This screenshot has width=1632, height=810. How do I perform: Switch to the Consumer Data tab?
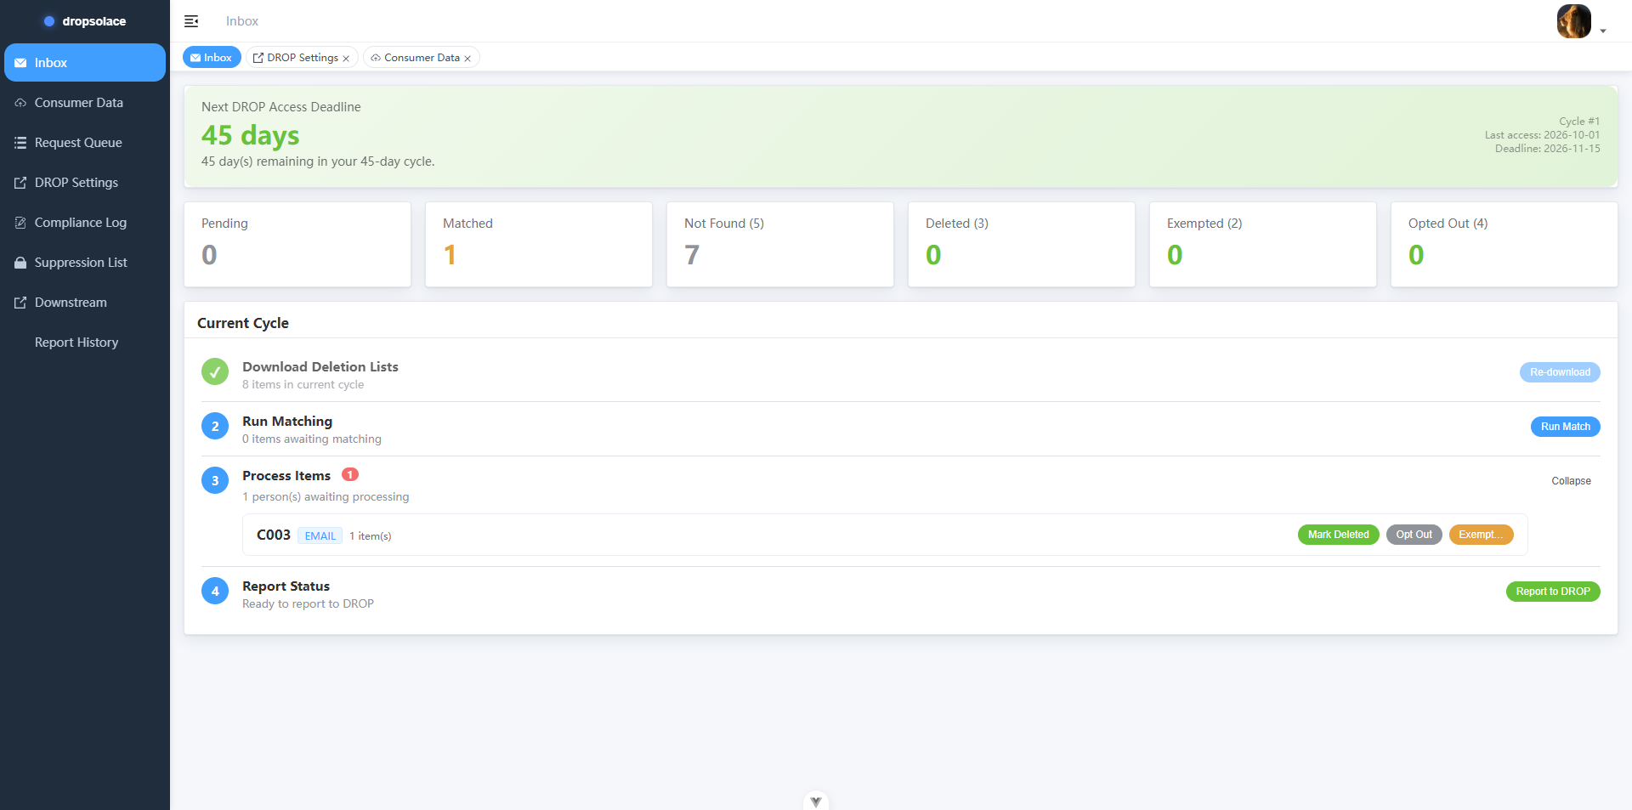pyautogui.click(x=422, y=57)
